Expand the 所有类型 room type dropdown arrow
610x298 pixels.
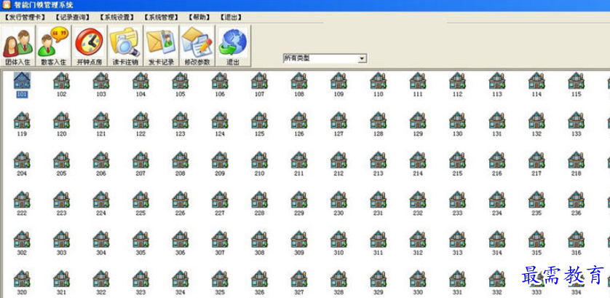tap(363, 58)
